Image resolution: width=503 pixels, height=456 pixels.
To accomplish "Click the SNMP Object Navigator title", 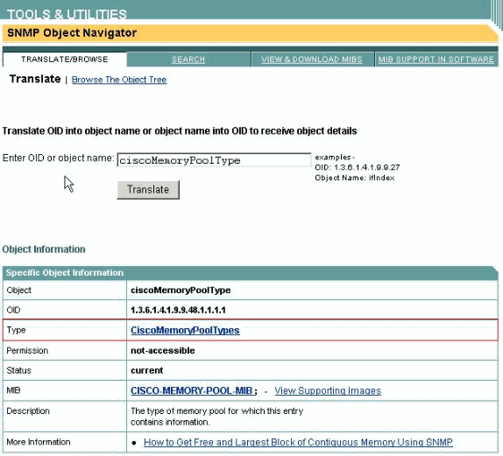I will coord(72,32).
